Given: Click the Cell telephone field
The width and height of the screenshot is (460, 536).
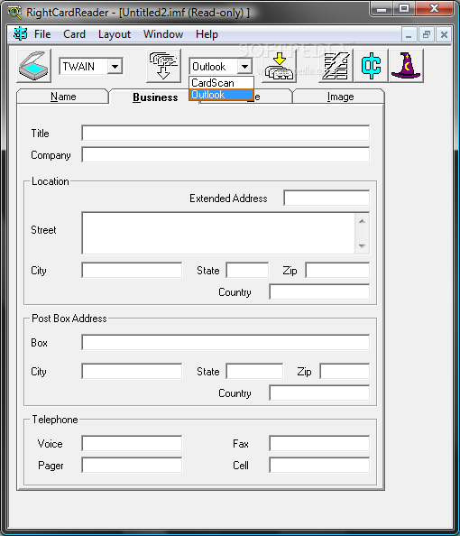Looking at the screenshot, I should pos(319,465).
